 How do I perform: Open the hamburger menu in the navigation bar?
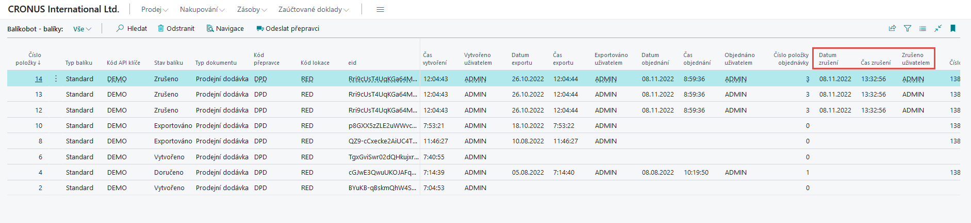(x=380, y=10)
